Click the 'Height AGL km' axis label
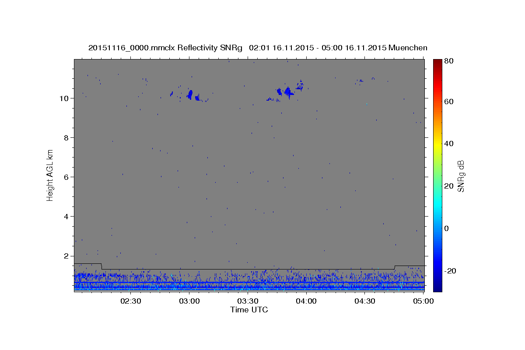The height and width of the screenshot is (350, 525). click(50, 175)
